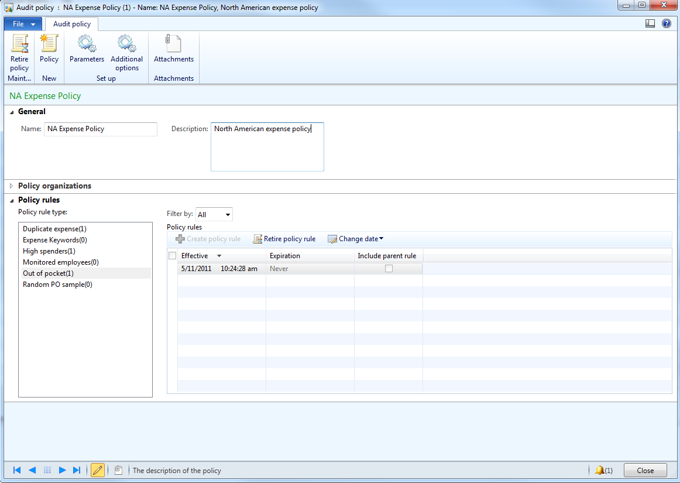Screen dimensions: 680x483
Task: Go to the first record arrow
Action: (x=17, y=470)
